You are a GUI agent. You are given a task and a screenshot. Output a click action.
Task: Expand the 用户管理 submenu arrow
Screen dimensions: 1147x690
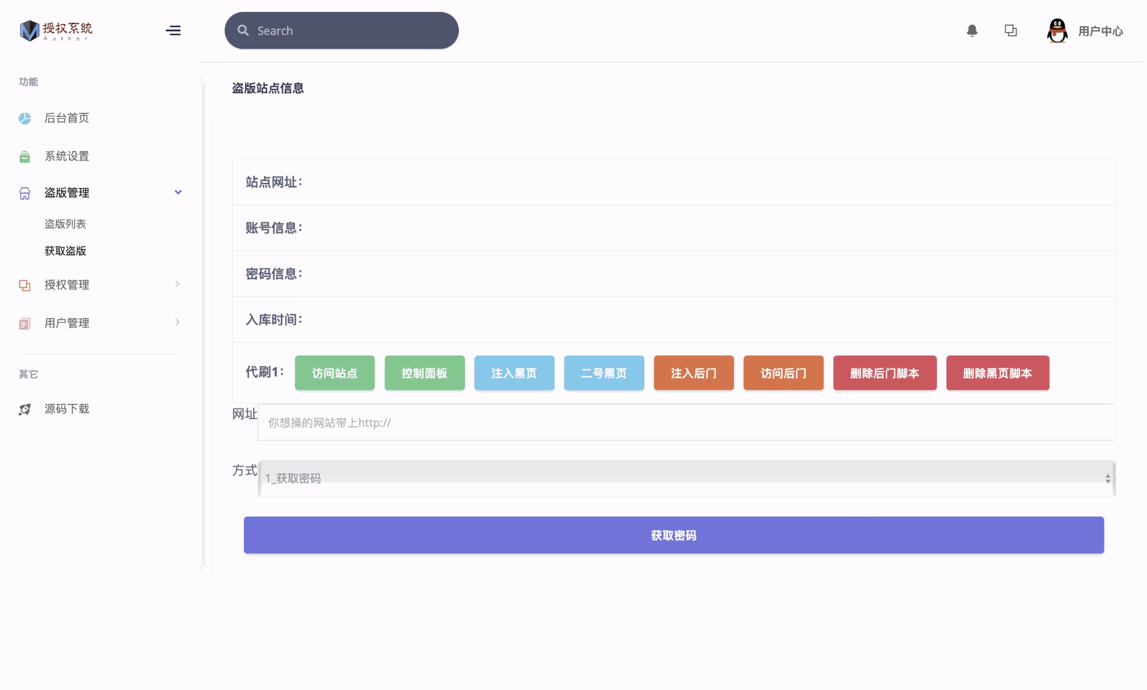pyautogui.click(x=177, y=322)
